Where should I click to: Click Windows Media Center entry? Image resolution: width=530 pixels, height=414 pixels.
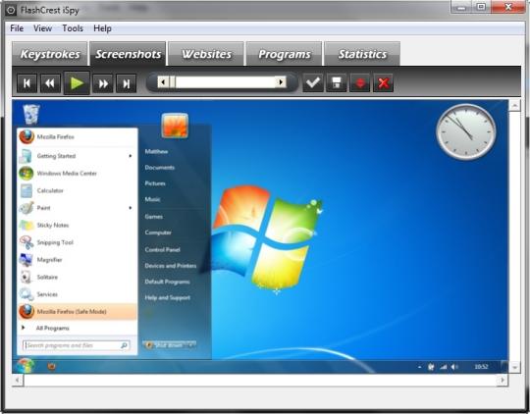coord(78,174)
